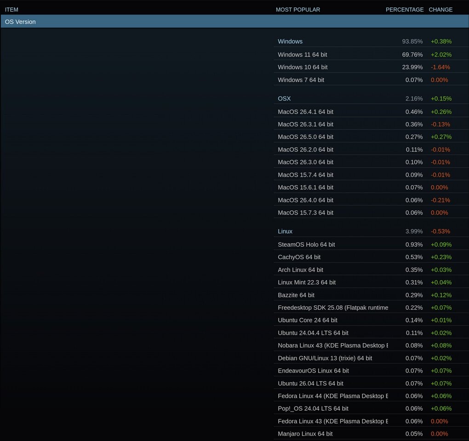Click the Fedora Linux 44 entry
The height and width of the screenshot is (441, 469).
(333, 396)
